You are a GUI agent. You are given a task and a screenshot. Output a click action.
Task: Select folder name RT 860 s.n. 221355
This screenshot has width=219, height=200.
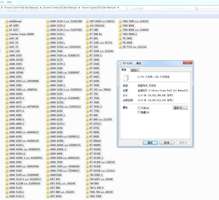[101, 119]
